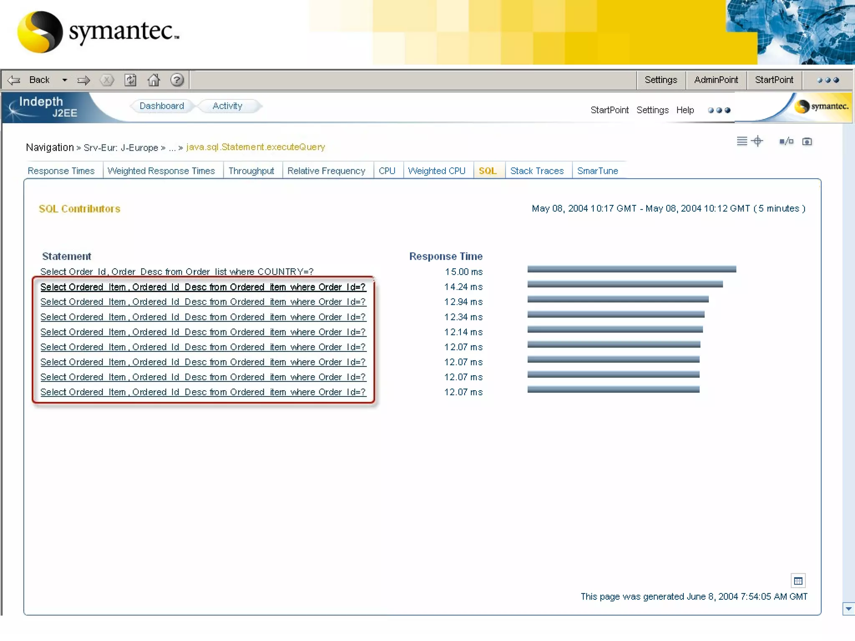Viewport: 855px width, 641px height.
Task: Click the AdminPoint button
Action: (716, 80)
